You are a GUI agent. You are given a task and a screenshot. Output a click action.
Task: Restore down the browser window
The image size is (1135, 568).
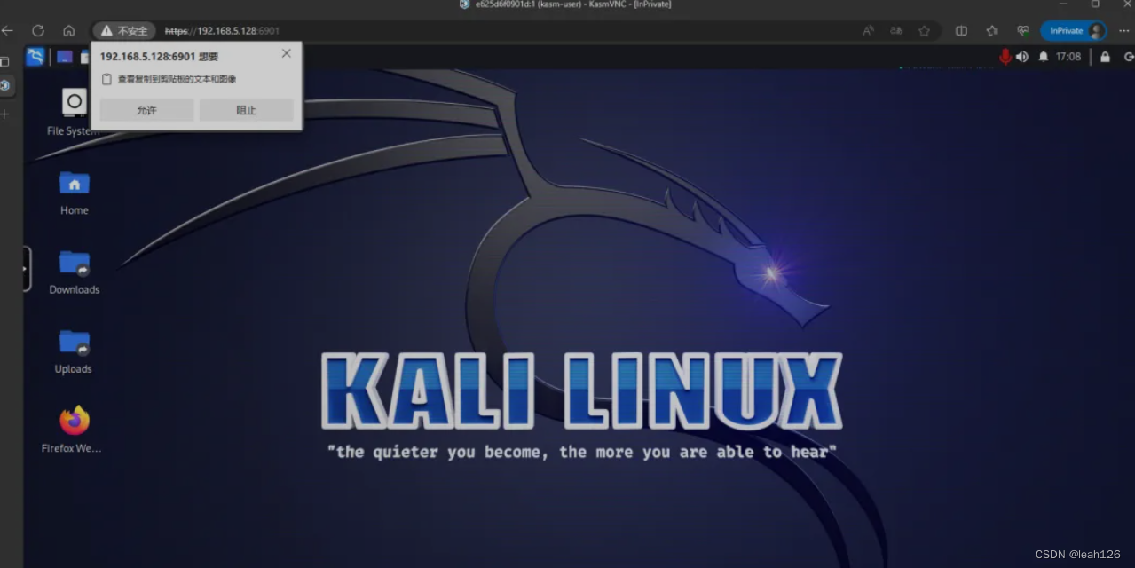tap(1095, 4)
